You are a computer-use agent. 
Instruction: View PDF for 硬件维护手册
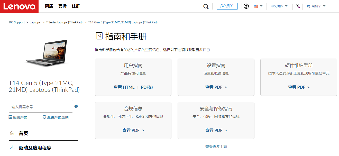coord(299,87)
